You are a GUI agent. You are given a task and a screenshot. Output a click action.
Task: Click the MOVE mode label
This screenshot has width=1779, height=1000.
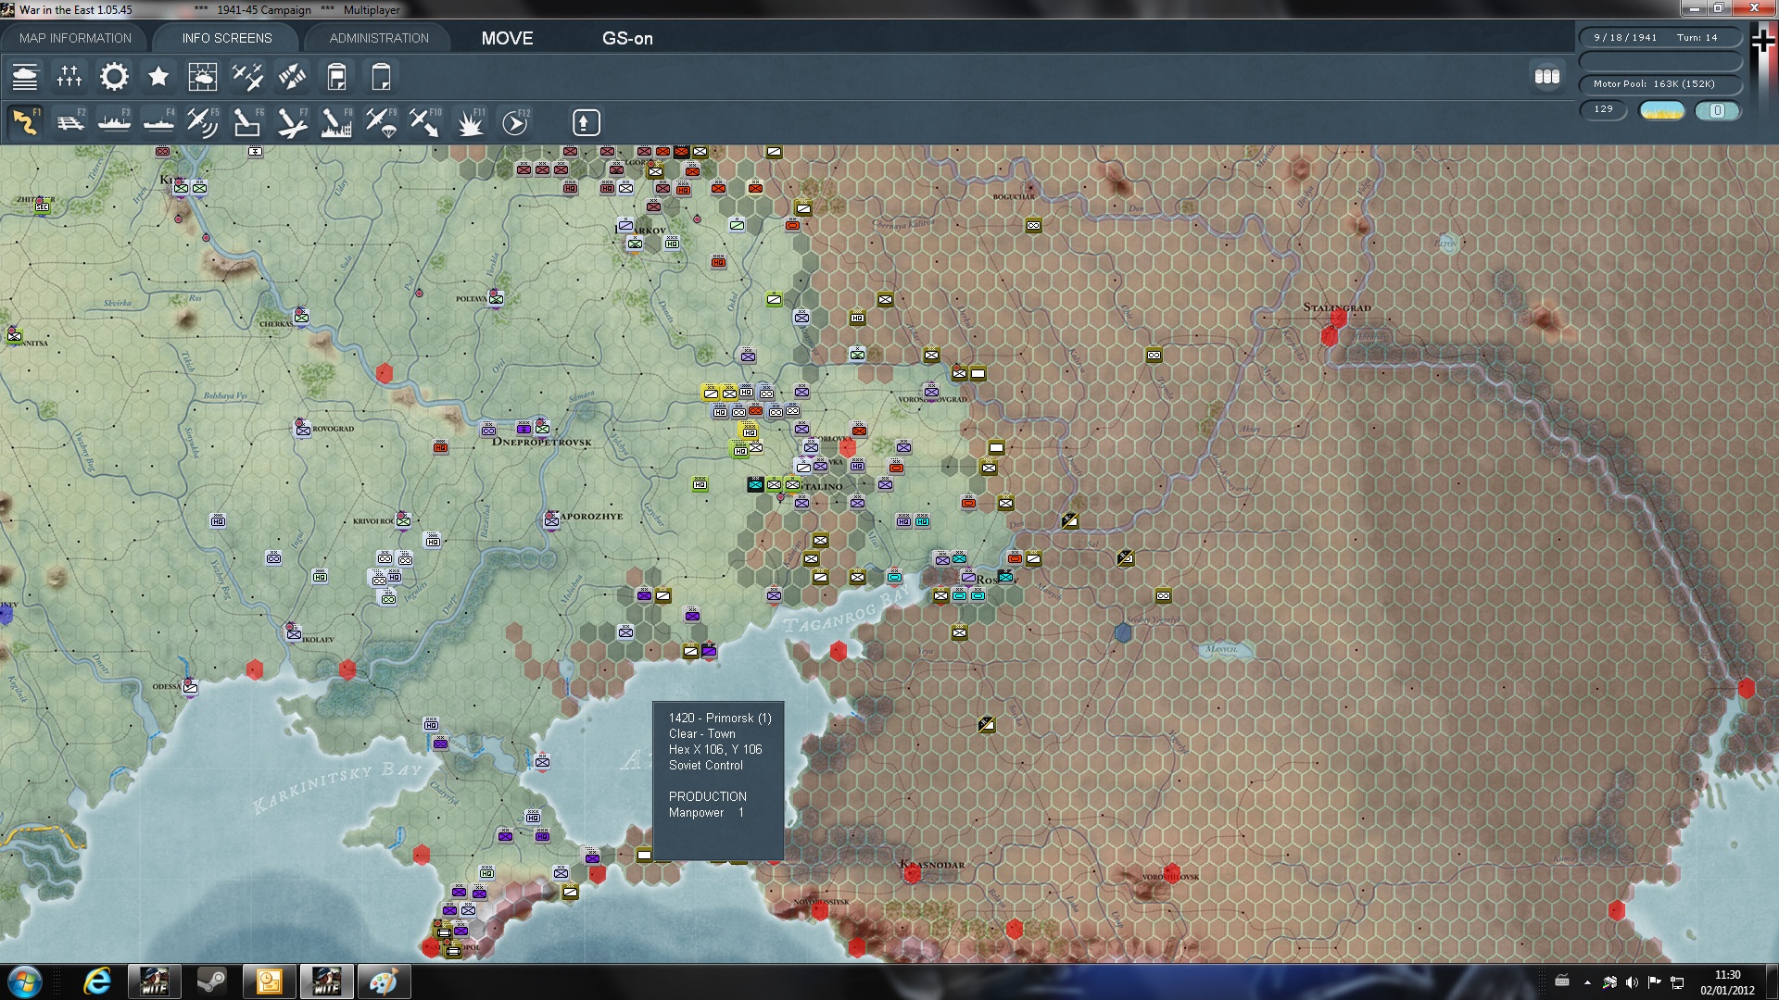pos(507,38)
